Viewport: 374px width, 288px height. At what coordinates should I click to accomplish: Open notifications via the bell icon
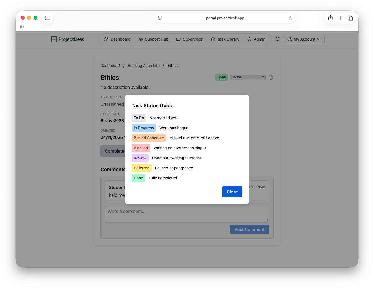click(277, 39)
